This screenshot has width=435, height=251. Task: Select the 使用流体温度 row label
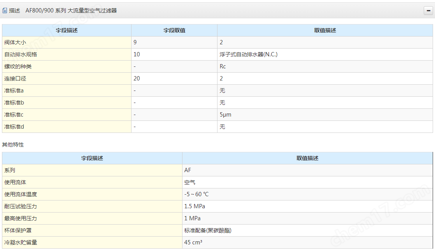21,194
